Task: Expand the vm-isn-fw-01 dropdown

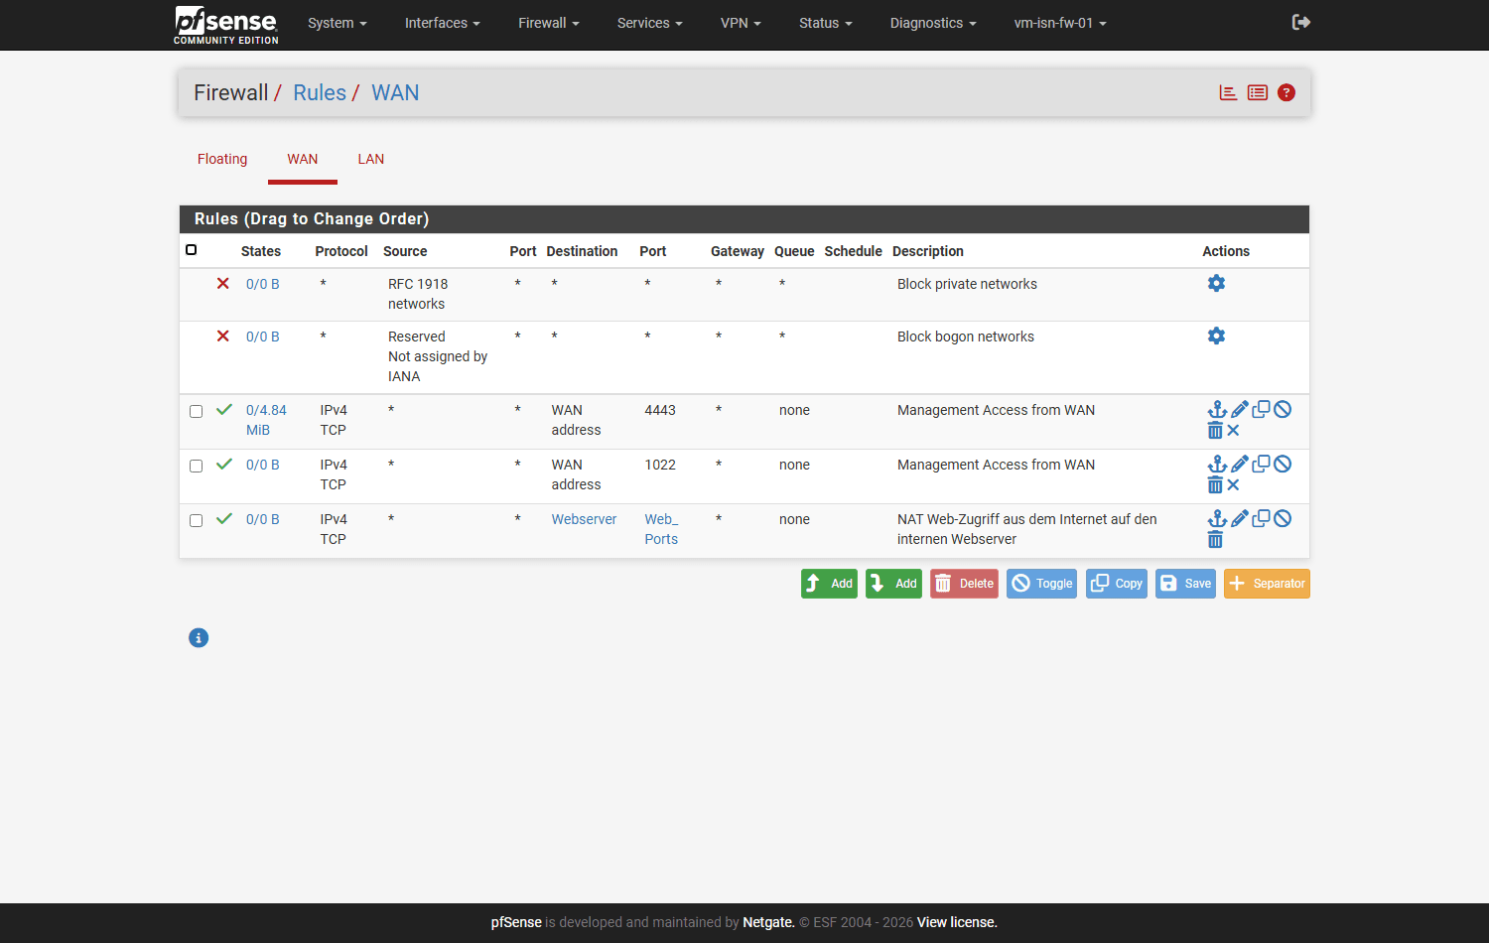Action: 1060,23
